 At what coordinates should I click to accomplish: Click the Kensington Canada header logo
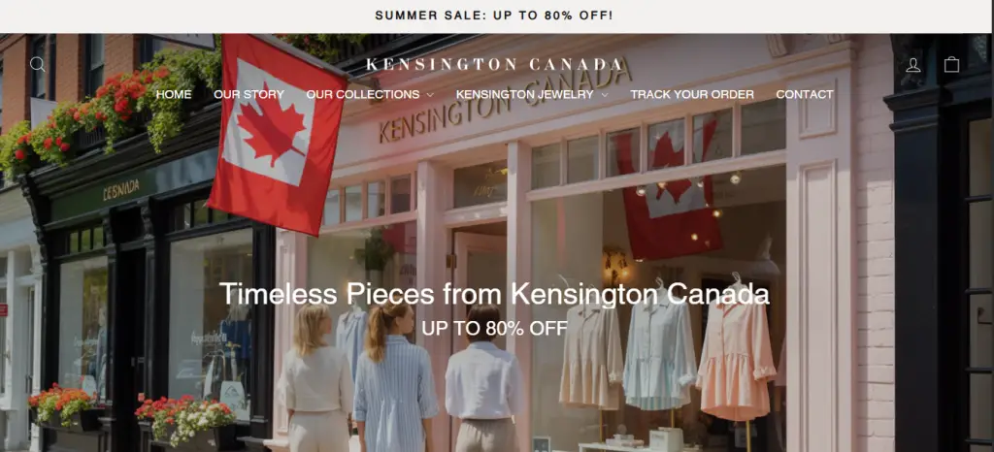pos(495,65)
